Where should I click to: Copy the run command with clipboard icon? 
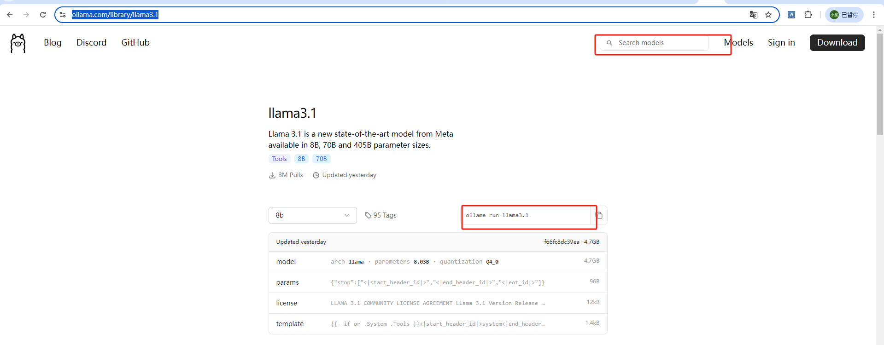tap(599, 215)
